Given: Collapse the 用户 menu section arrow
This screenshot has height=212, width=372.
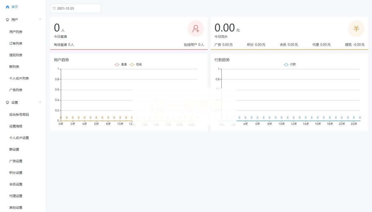Looking at the screenshot, I should coord(40,20).
